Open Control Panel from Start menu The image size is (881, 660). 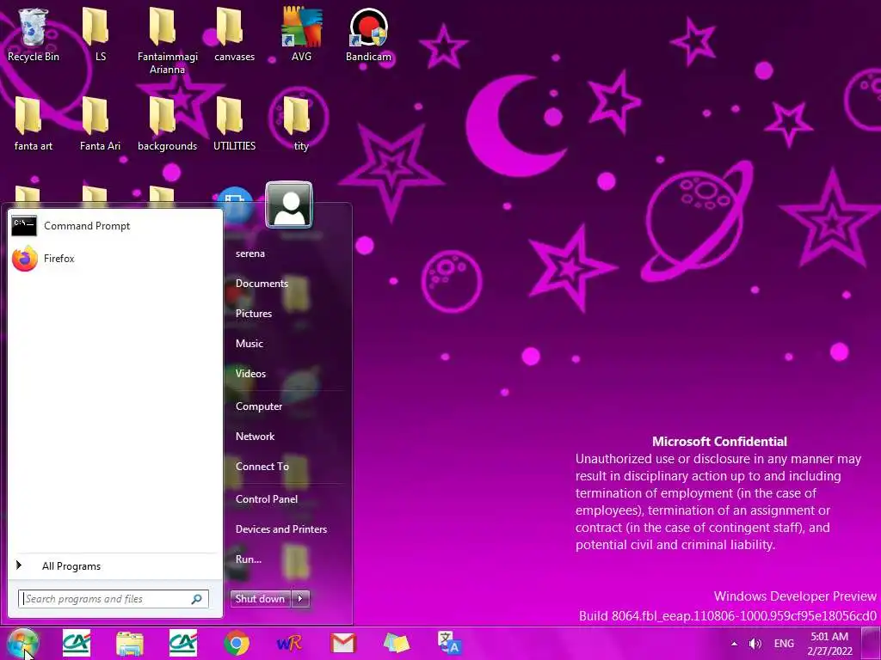pos(267,499)
